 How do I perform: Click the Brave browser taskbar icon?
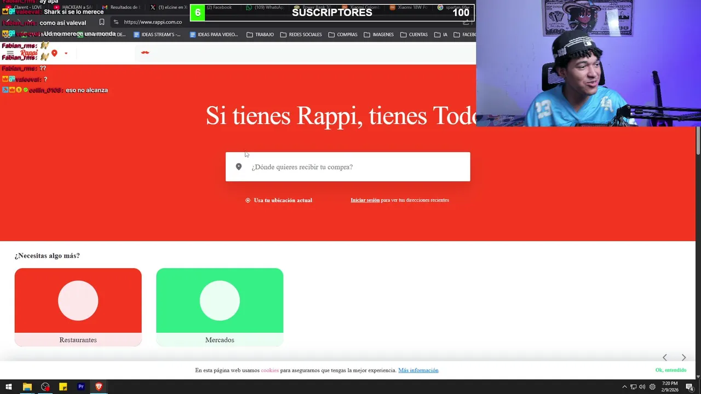coord(99,387)
